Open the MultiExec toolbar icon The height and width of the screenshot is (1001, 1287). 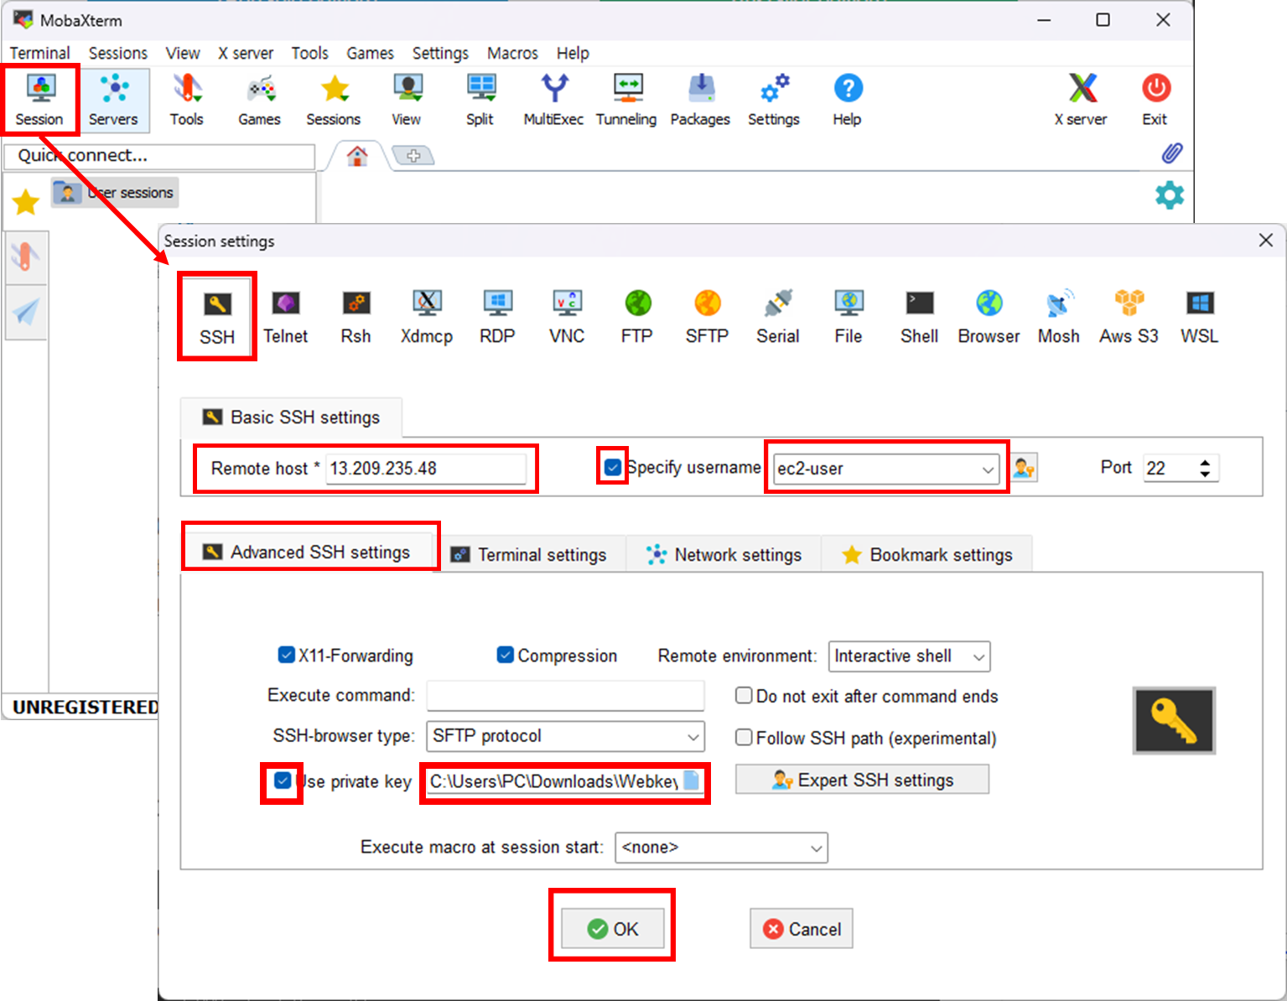pos(553,100)
